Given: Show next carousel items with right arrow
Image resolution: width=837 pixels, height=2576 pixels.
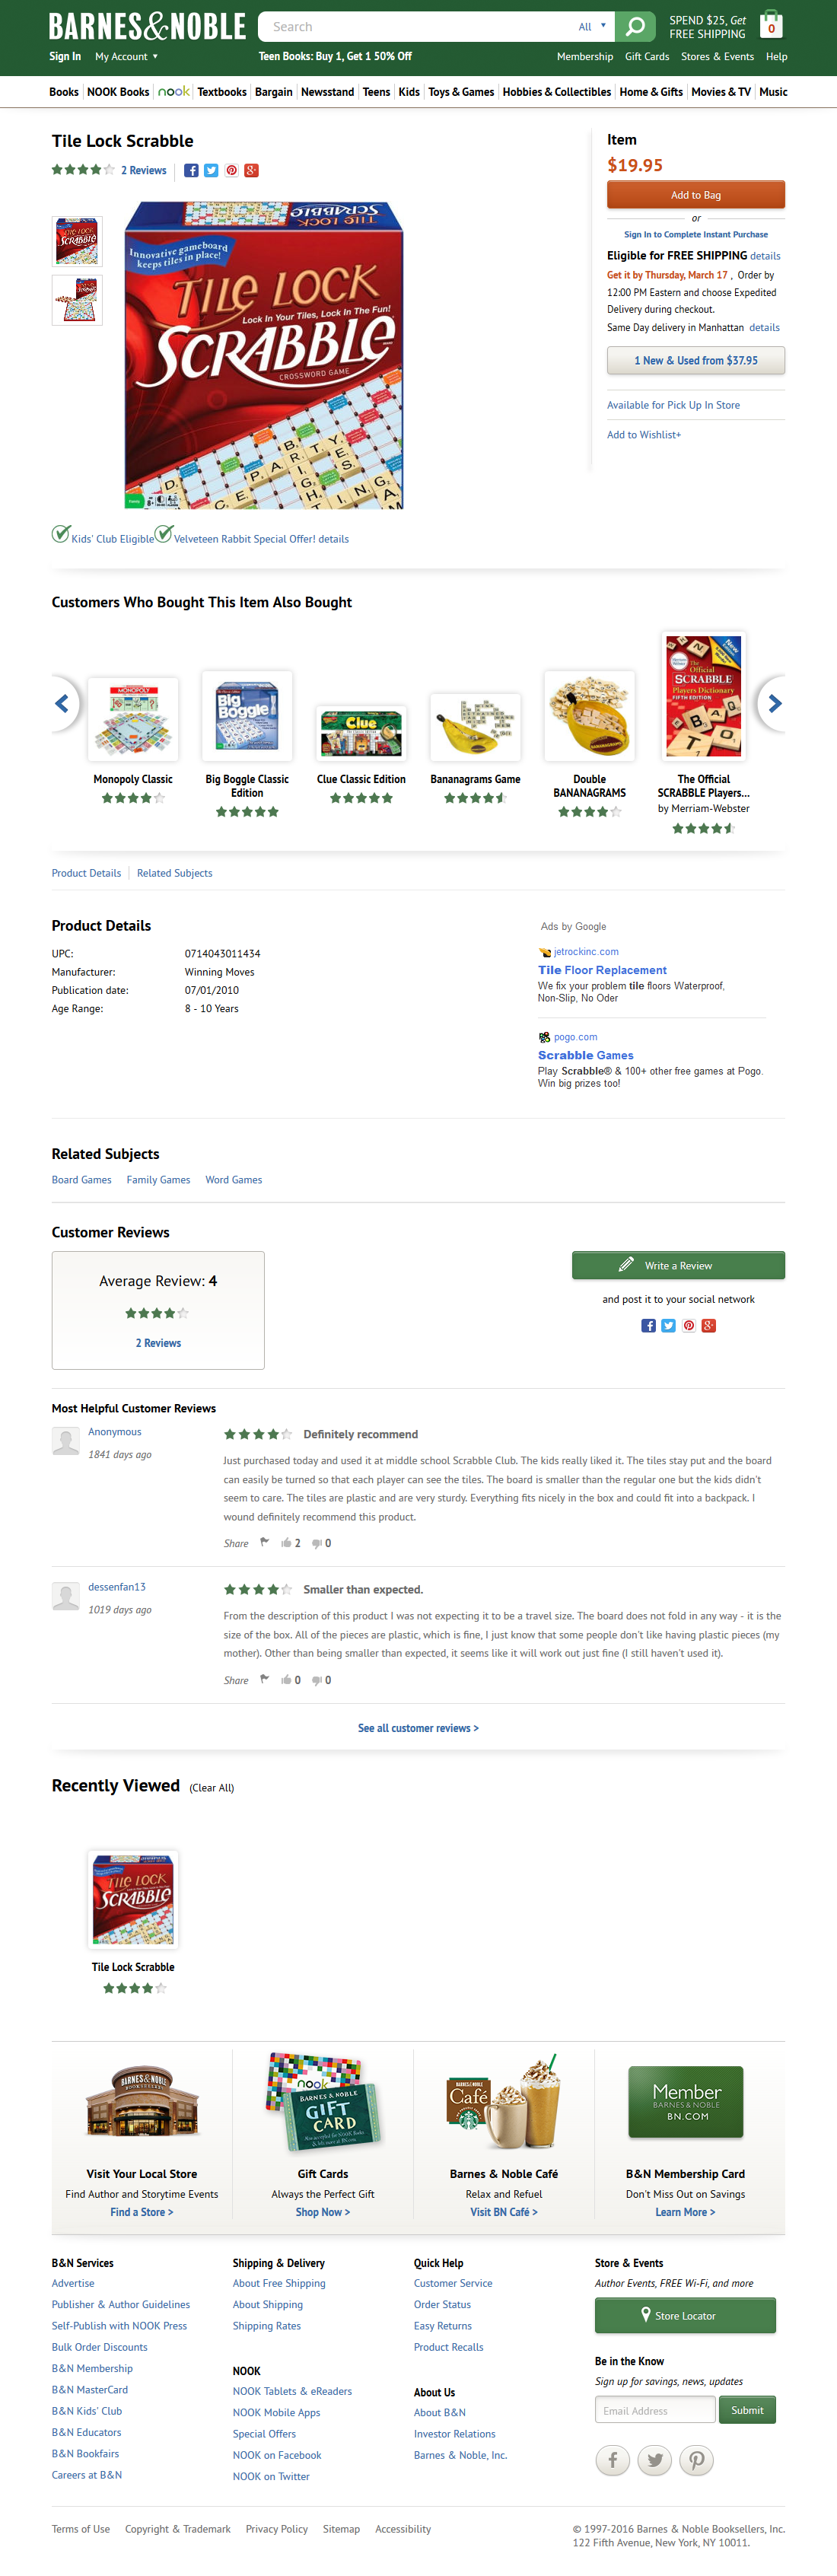Looking at the screenshot, I should [x=773, y=704].
